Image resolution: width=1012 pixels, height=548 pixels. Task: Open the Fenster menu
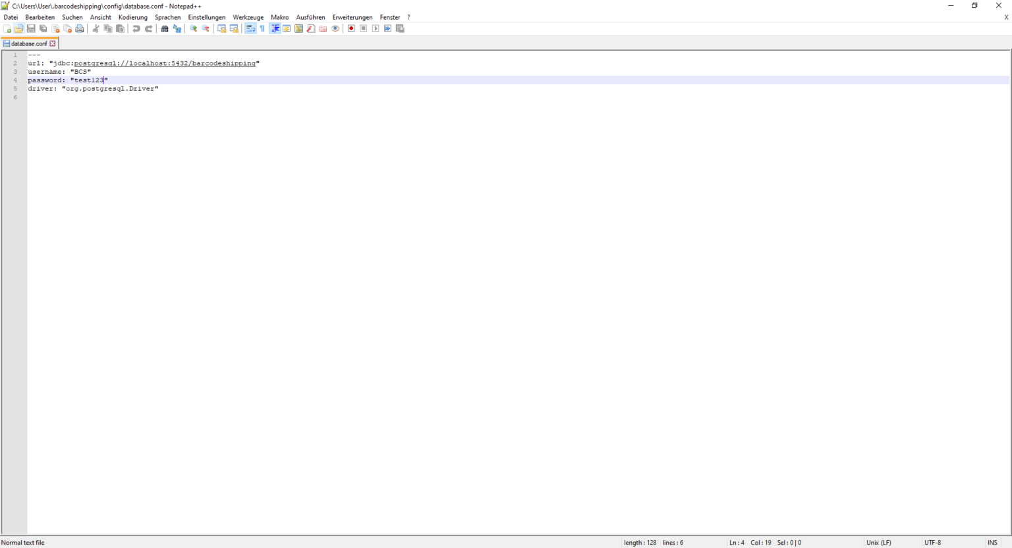[x=390, y=17]
